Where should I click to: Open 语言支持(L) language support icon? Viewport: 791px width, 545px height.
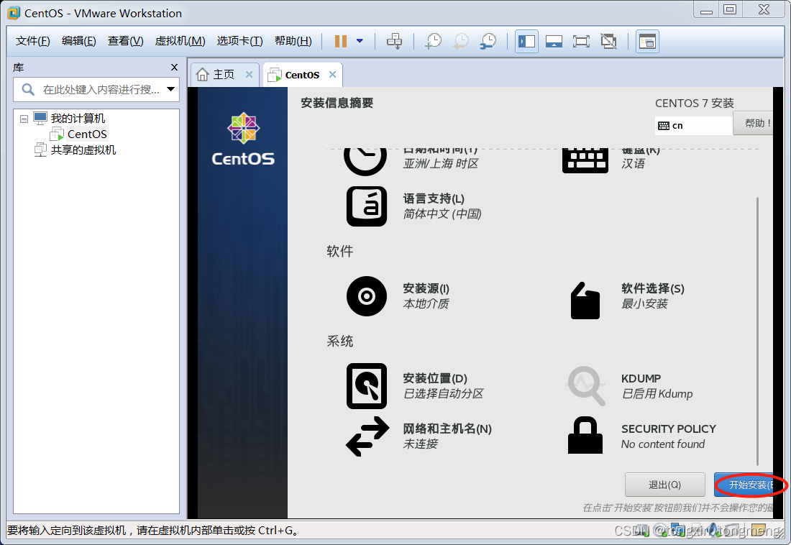pyautogui.click(x=367, y=206)
